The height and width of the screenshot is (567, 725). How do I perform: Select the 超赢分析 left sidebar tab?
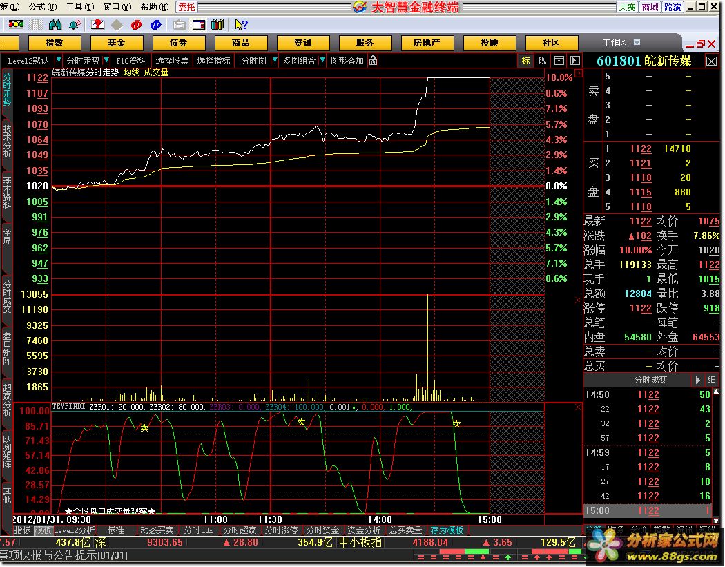pos(7,400)
